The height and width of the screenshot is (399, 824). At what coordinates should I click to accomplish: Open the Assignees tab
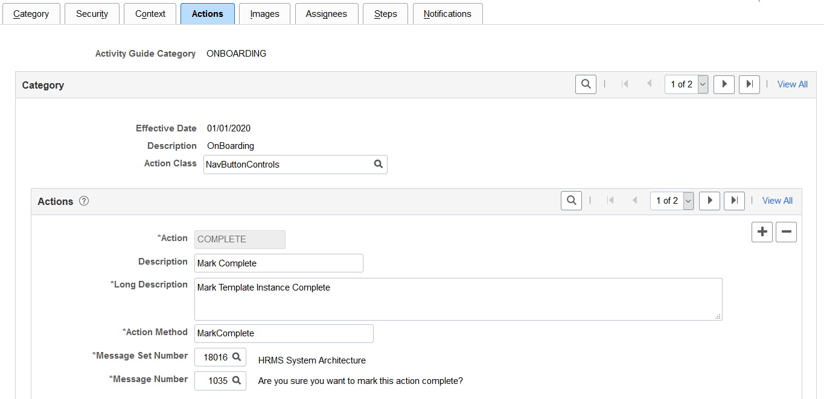tap(327, 13)
